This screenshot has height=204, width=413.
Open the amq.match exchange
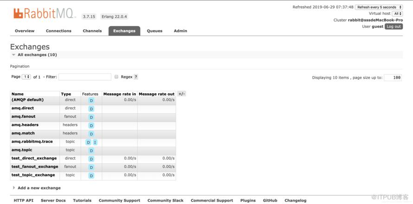coord(23,133)
